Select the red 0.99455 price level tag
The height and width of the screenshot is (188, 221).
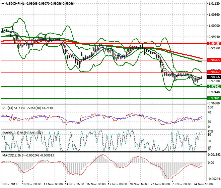pos(213,44)
